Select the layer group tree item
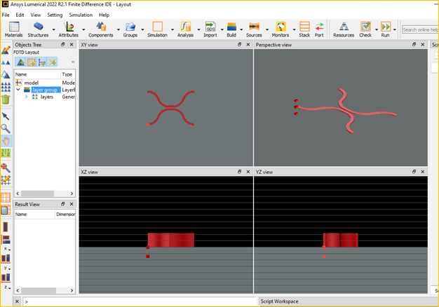The height and width of the screenshot is (307, 439). pyautogui.click(x=45, y=90)
